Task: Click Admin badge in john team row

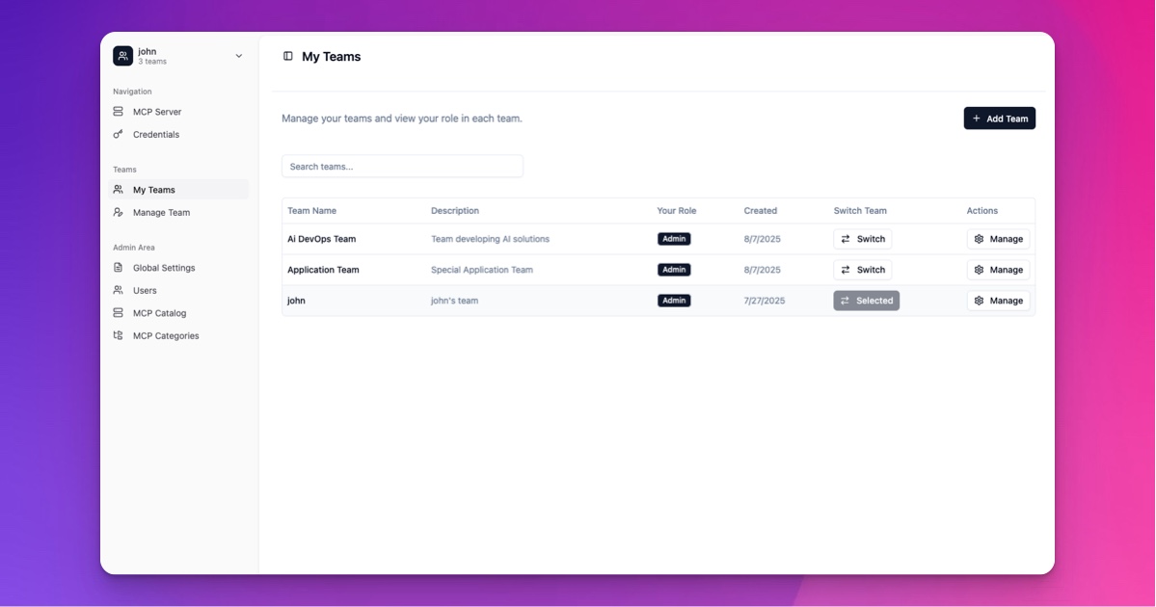Action: (674, 301)
